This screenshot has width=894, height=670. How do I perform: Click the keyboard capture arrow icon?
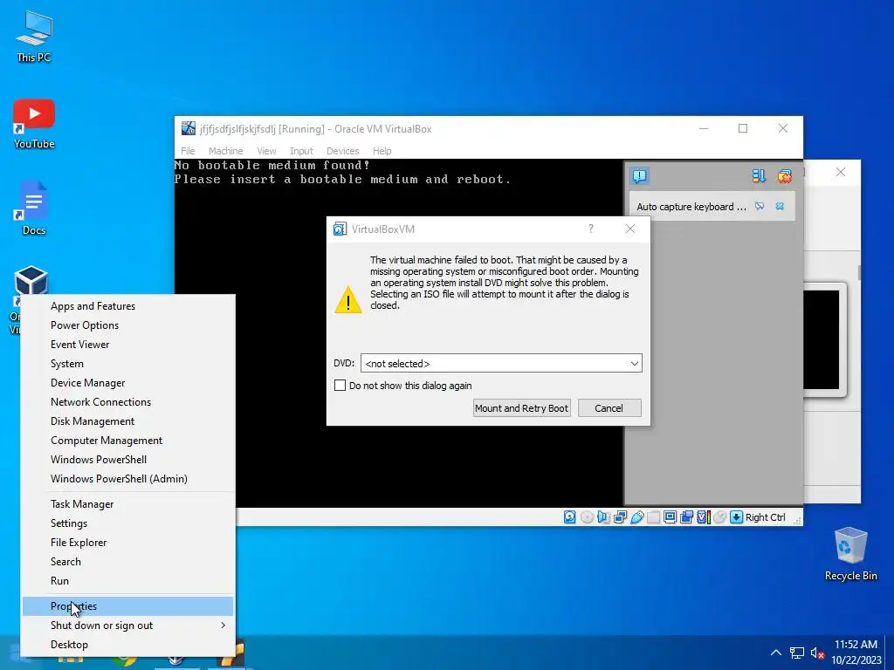click(x=737, y=516)
